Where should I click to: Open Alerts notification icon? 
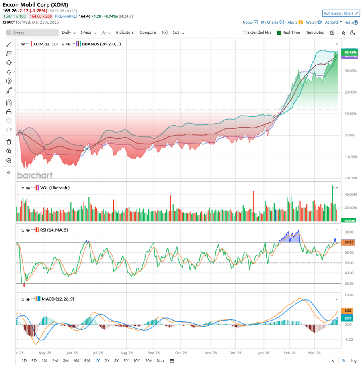pyautogui.click(x=300, y=22)
